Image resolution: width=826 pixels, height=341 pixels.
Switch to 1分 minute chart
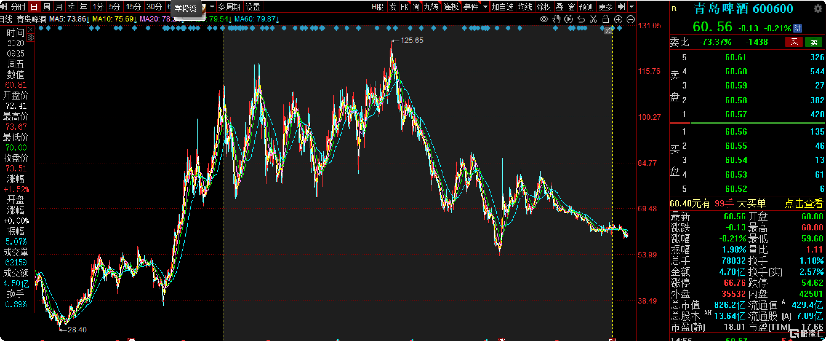coord(98,7)
